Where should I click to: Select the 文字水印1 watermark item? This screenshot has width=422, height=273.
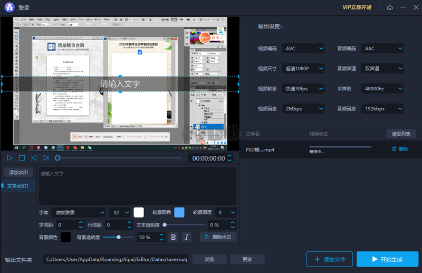pyautogui.click(x=19, y=186)
